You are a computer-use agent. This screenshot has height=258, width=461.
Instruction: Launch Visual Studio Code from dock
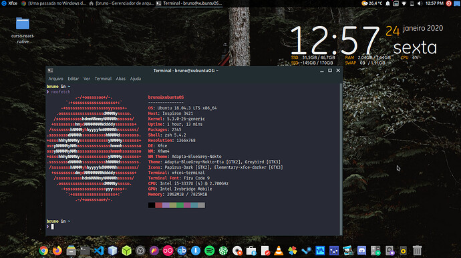[99, 251]
